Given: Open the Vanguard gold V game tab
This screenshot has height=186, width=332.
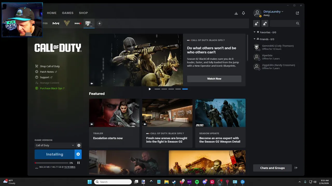Looking at the screenshot, I should click(x=67, y=23).
